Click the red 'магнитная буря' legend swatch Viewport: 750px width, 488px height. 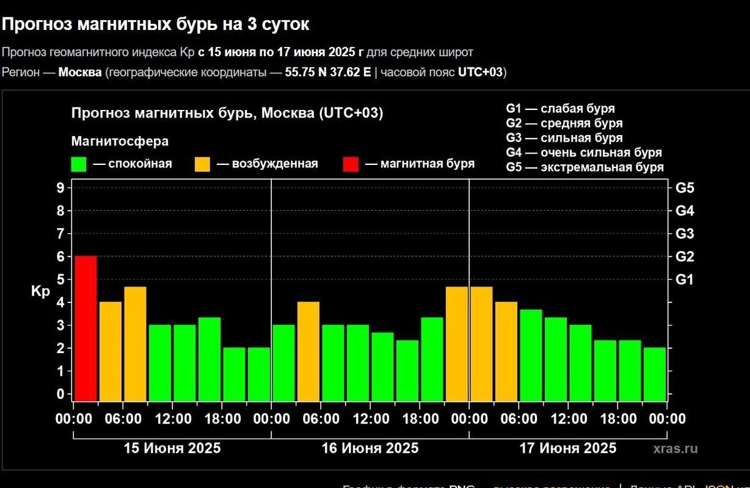[x=351, y=164]
